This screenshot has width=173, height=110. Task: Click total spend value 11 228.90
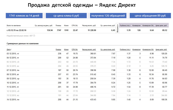coord(92,30)
